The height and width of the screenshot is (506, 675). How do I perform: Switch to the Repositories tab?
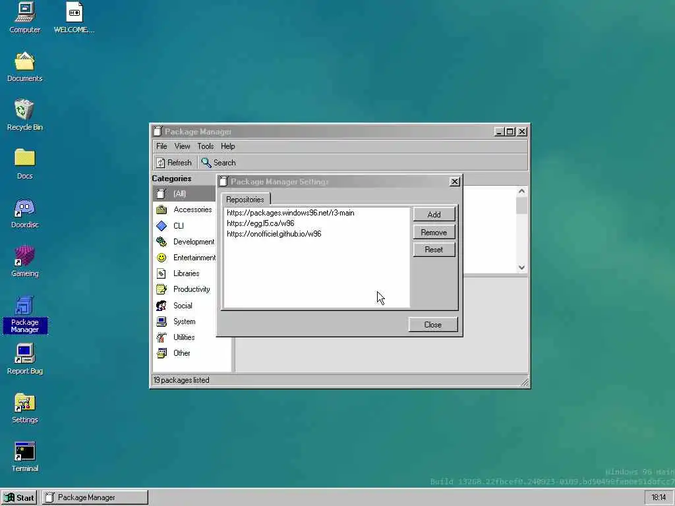tap(245, 200)
